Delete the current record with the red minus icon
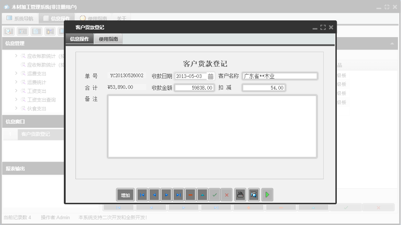Viewport: 401px width, 225px height. click(190, 195)
